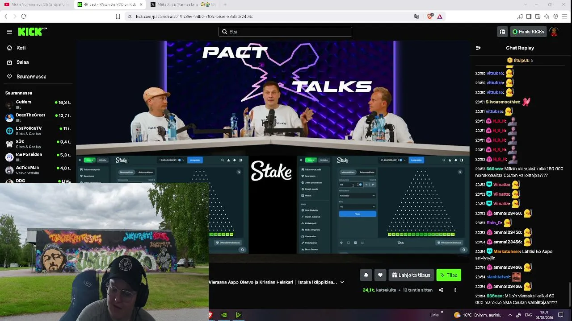The width and height of the screenshot is (572, 321).
Task: Switch to the X Miika Xssä tab
Action: 184,4
